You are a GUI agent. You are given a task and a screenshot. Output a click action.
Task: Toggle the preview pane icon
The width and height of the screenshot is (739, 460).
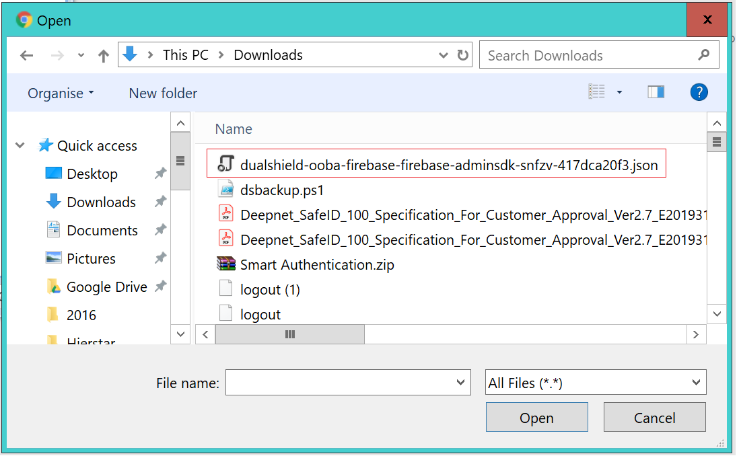(656, 92)
